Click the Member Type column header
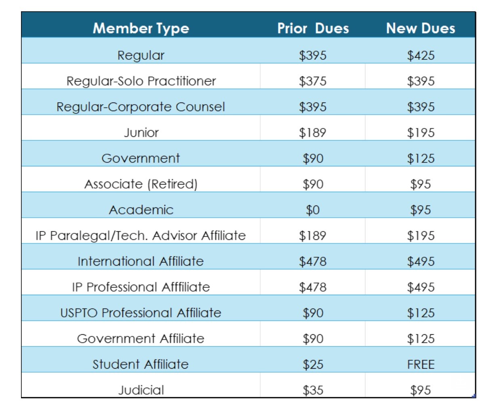The image size is (493, 411). (x=141, y=28)
